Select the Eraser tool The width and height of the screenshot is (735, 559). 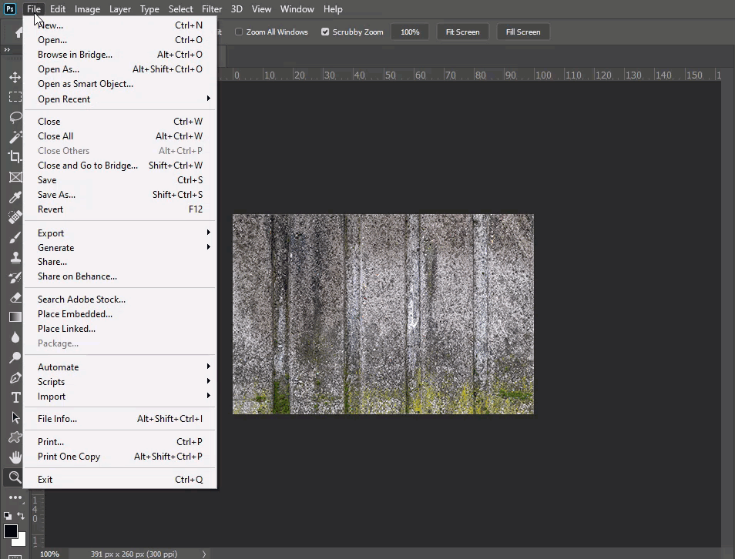tap(15, 297)
